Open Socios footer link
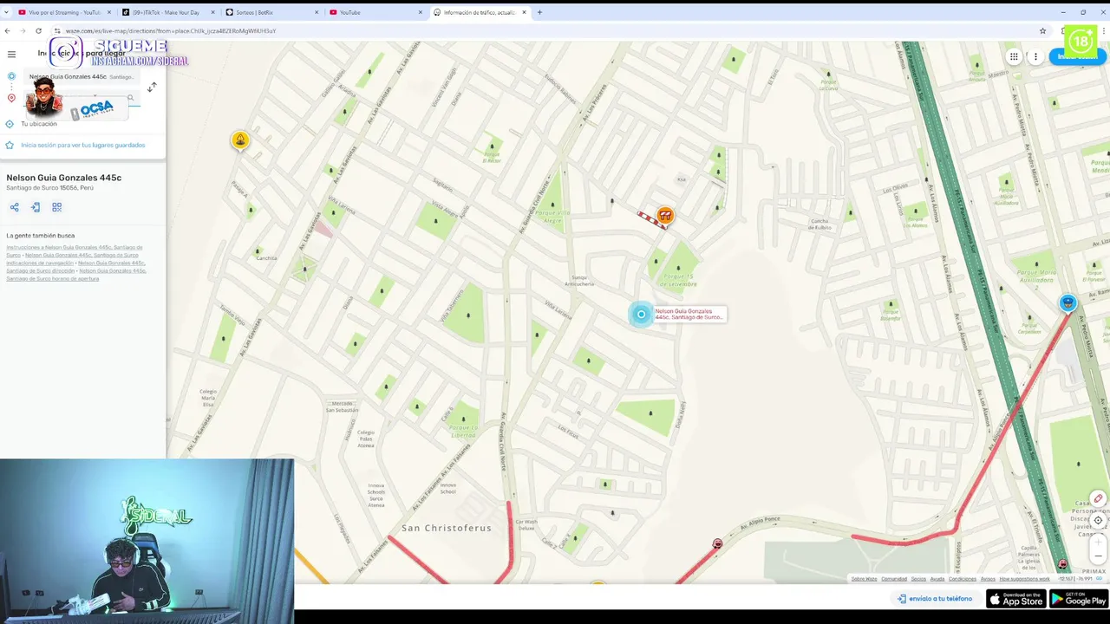This screenshot has width=1110, height=624. [x=918, y=579]
